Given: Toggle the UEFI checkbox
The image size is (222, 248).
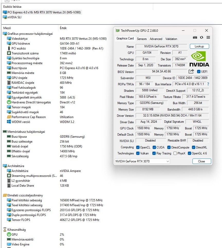Looking at the screenshot, I should pos(199,72).
